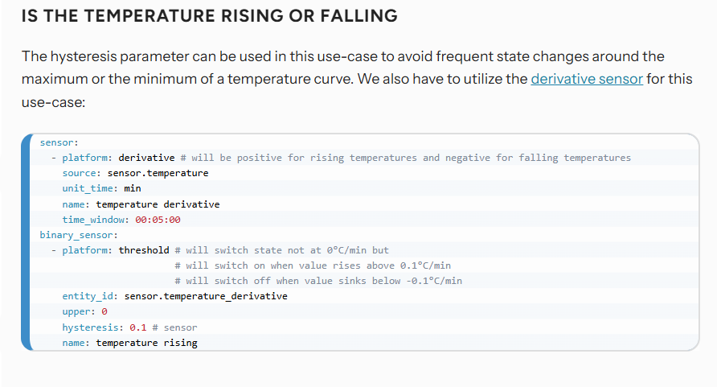Click the 'sensor.temperature_derivative' entity value
The image size is (717, 387).
pyautogui.click(x=206, y=296)
